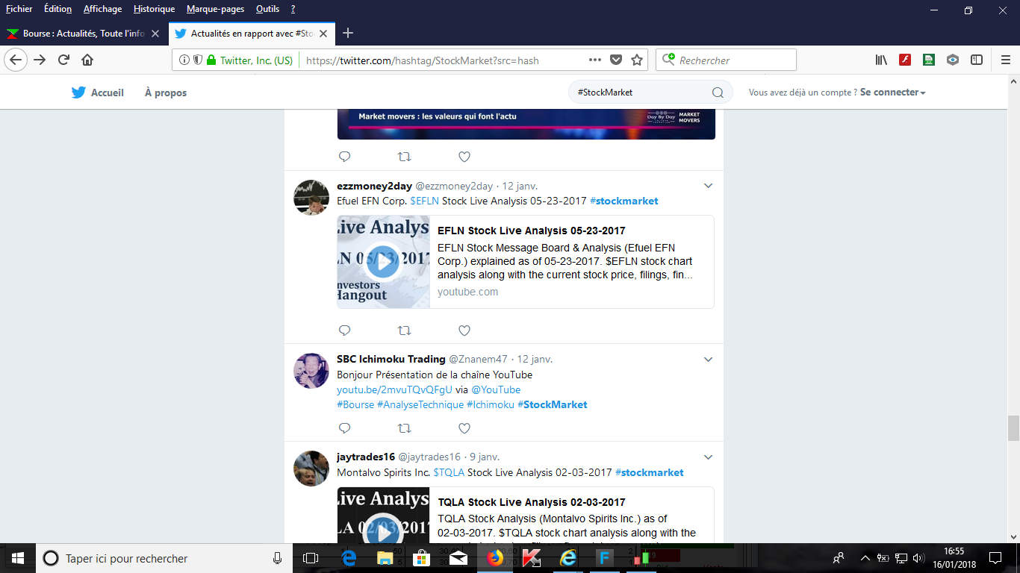Open jaytrades16 profile avatar
The height and width of the screenshot is (573, 1020).
[311, 469]
